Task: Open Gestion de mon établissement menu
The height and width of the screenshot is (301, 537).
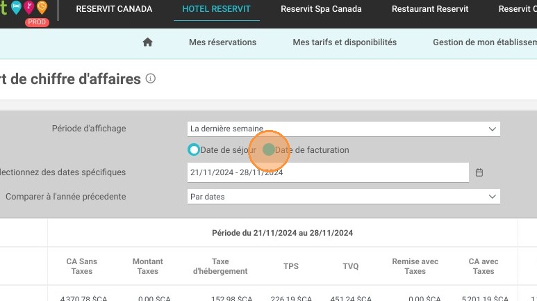Action: [x=485, y=42]
